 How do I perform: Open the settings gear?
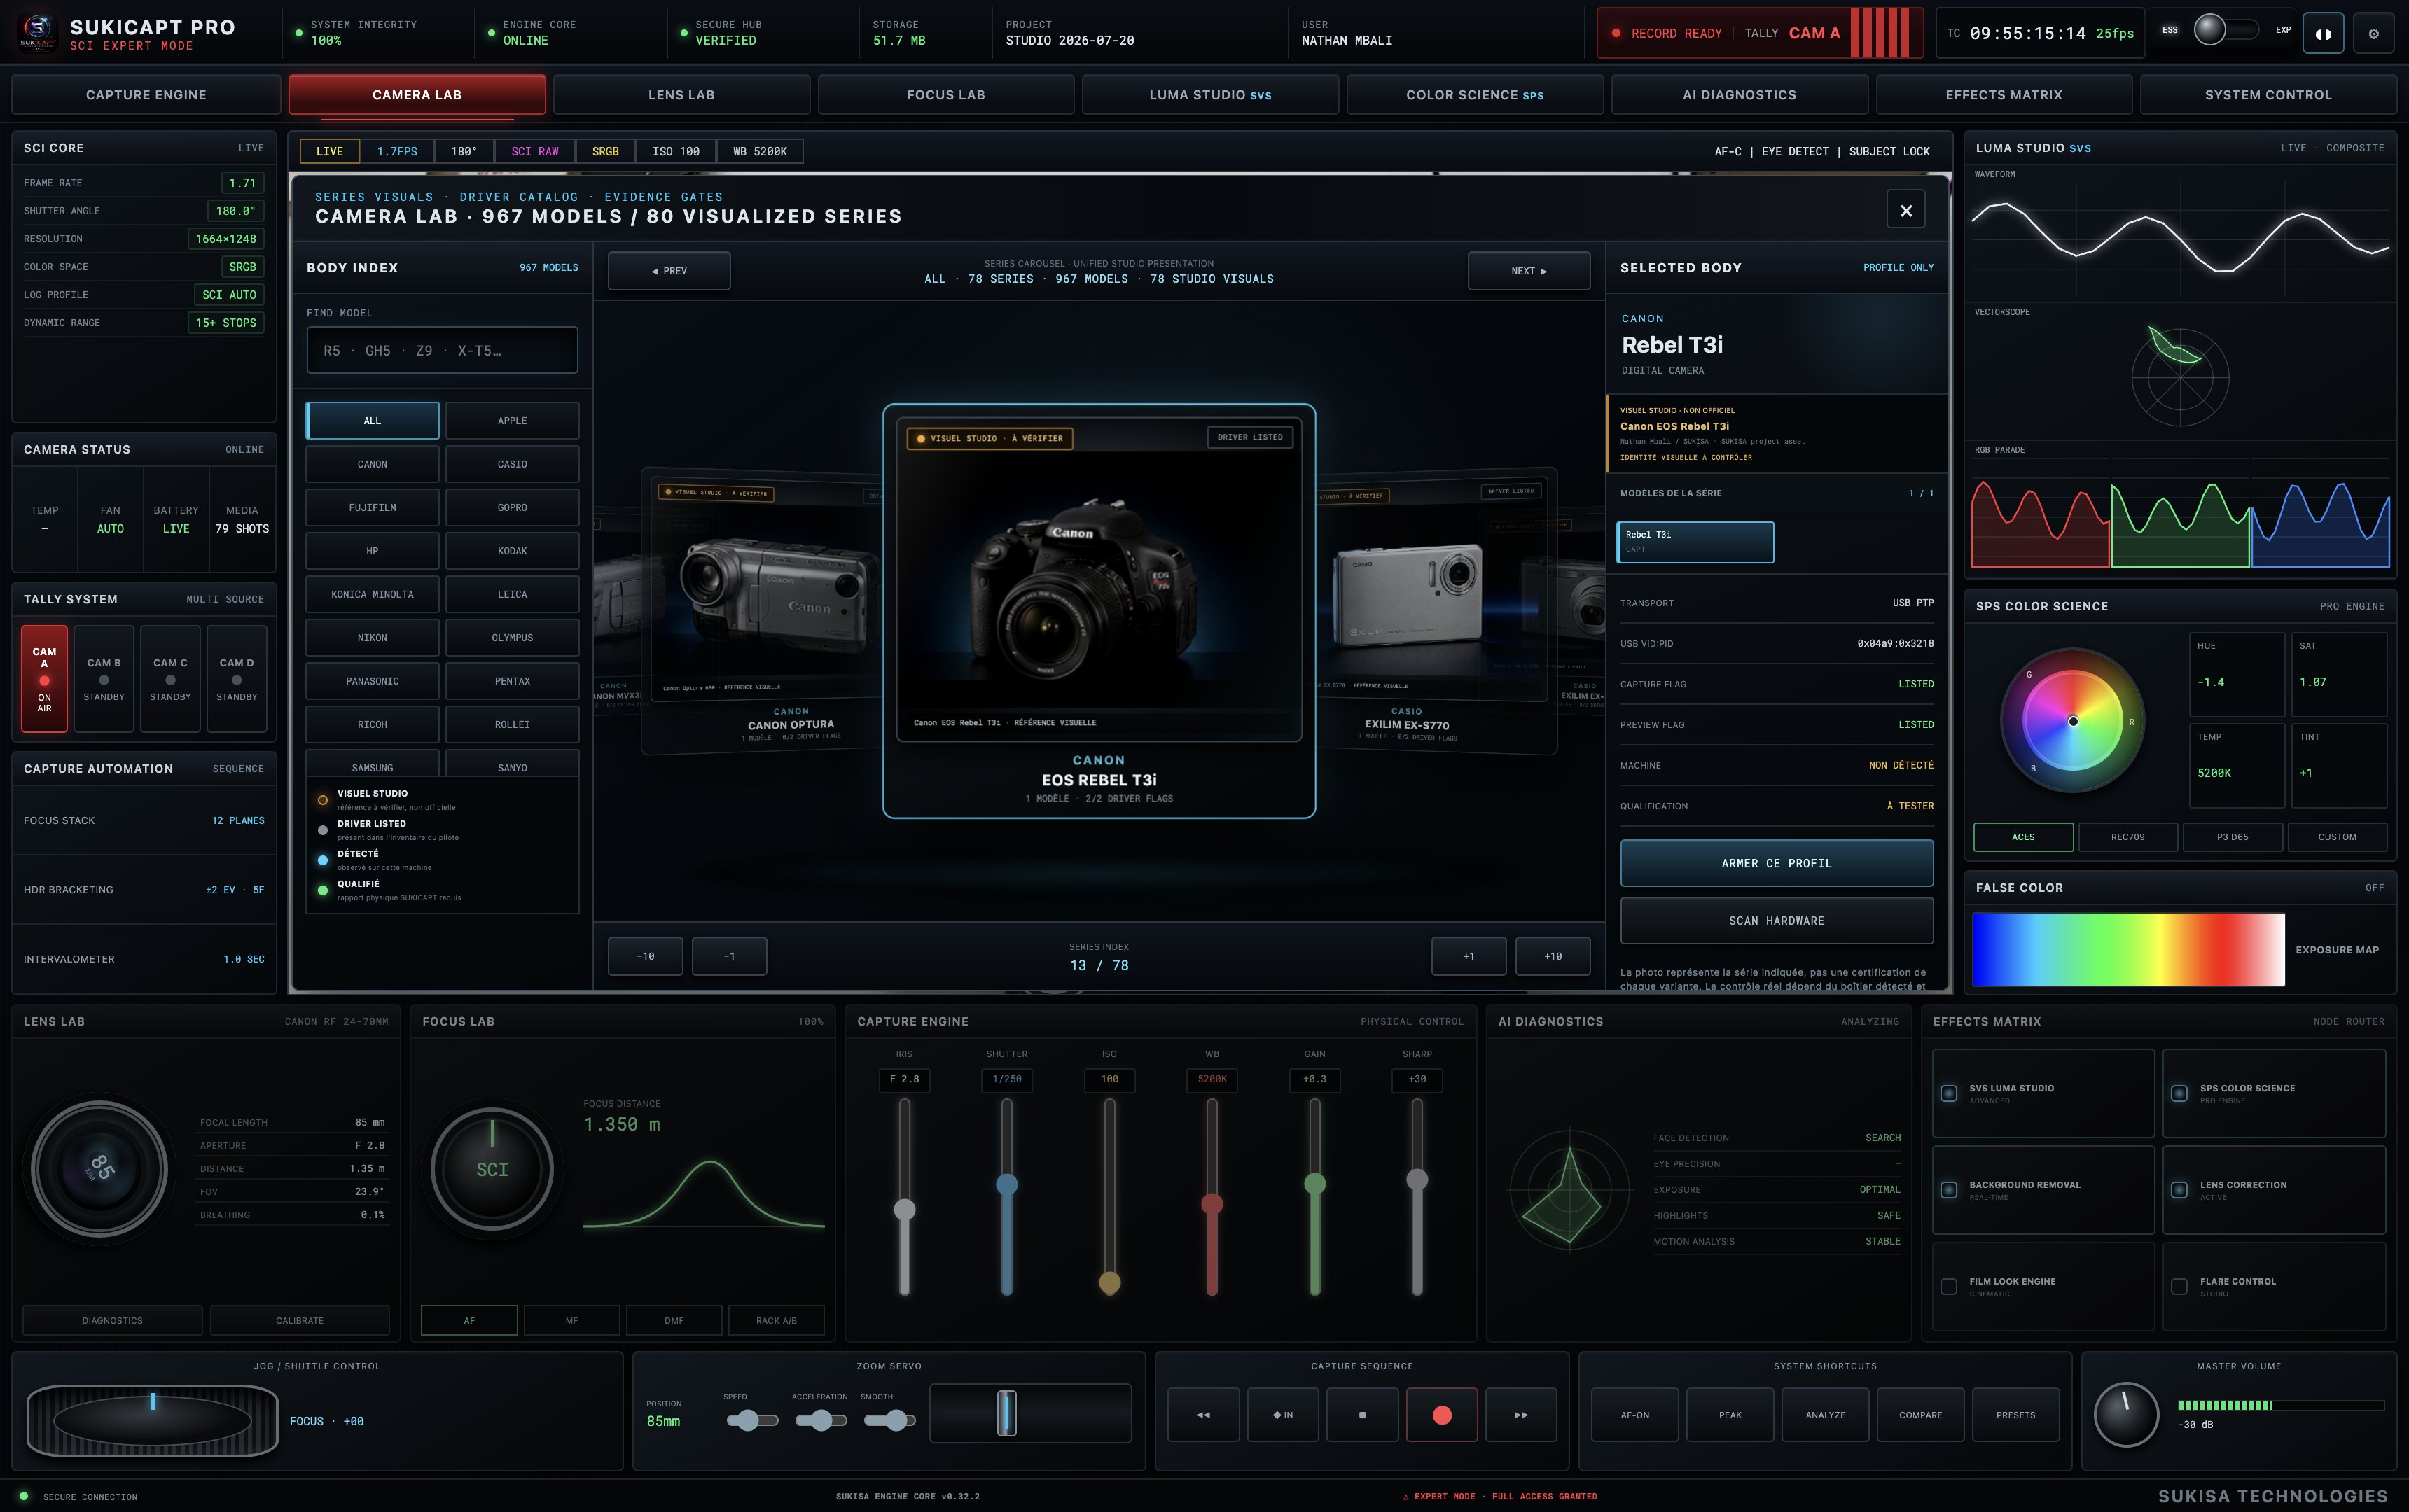pyautogui.click(x=2373, y=33)
